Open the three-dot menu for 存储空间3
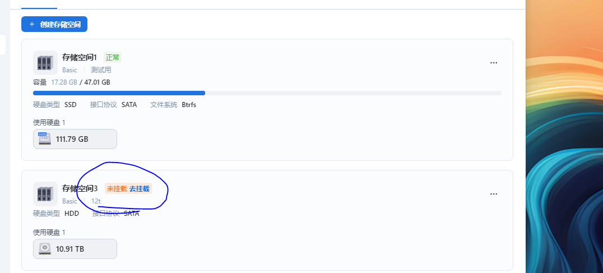Image resolution: width=603 pixels, height=273 pixels. (x=494, y=194)
